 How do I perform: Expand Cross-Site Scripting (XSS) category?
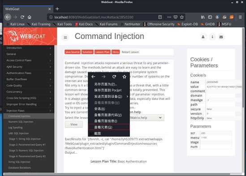[29, 98]
